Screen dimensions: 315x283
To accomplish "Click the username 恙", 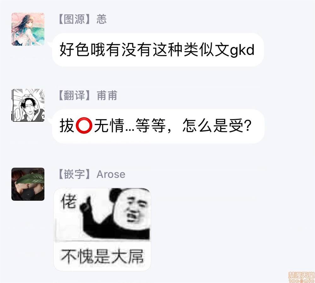I will click(x=101, y=19).
